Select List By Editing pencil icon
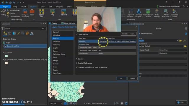Viewport: 189px width, 106px height. [18, 33]
